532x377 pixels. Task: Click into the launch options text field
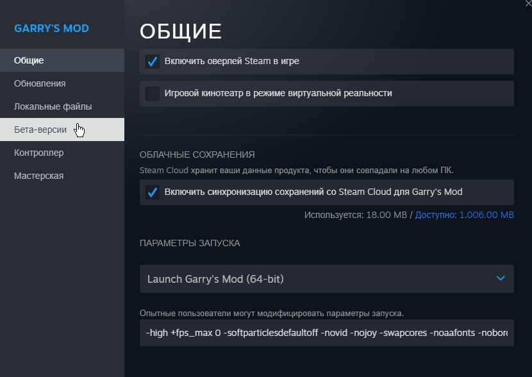[x=327, y=333]
